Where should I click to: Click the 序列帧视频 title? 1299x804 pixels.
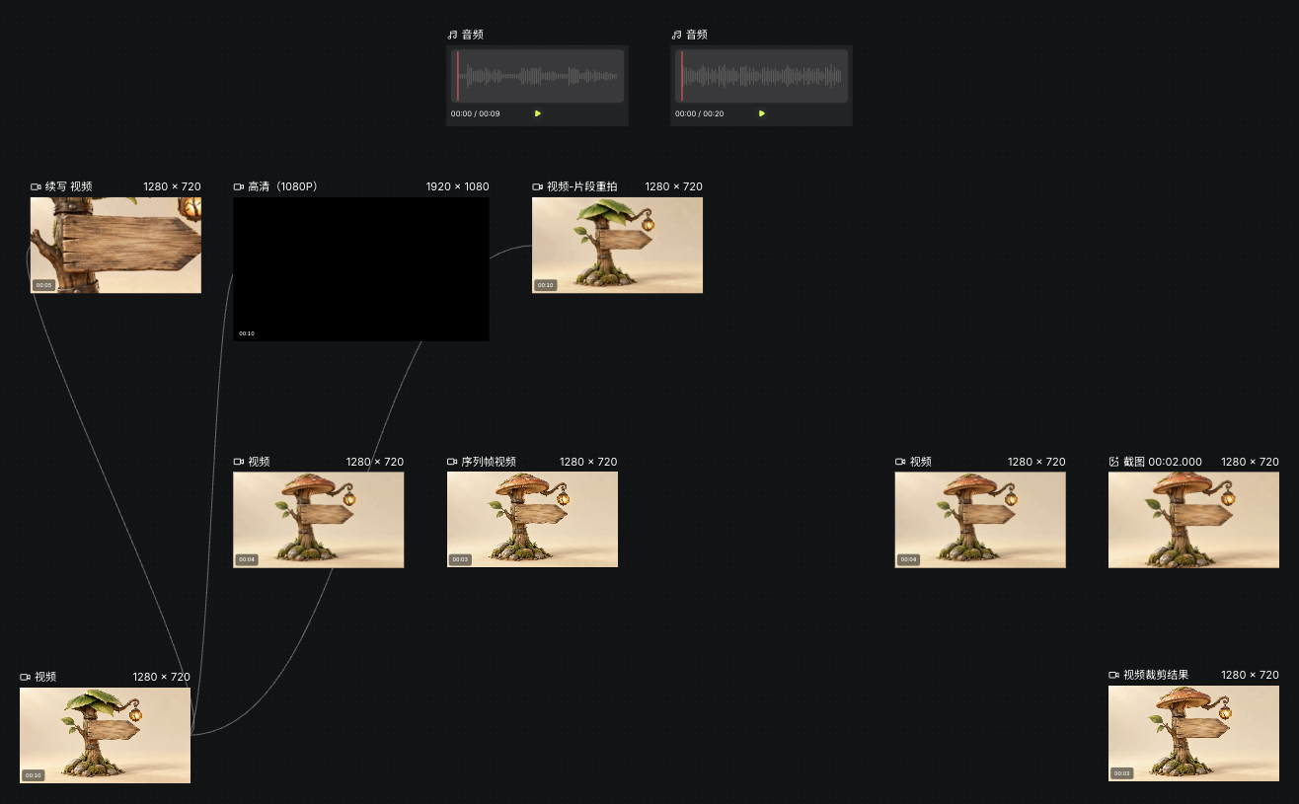point(489,462)
